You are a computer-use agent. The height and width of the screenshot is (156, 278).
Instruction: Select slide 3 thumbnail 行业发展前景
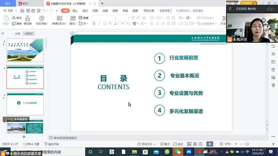[25, 104]
